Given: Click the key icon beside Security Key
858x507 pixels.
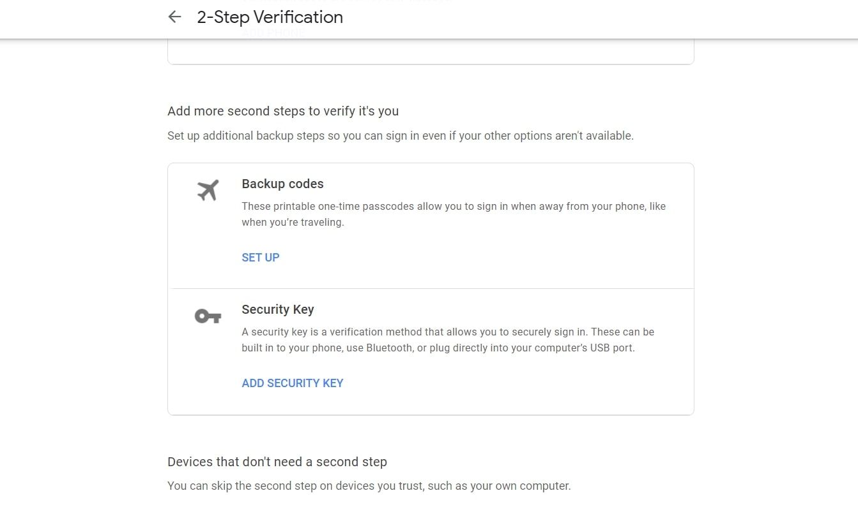Looking at the screenshot, I should click(x=208, y=316).
